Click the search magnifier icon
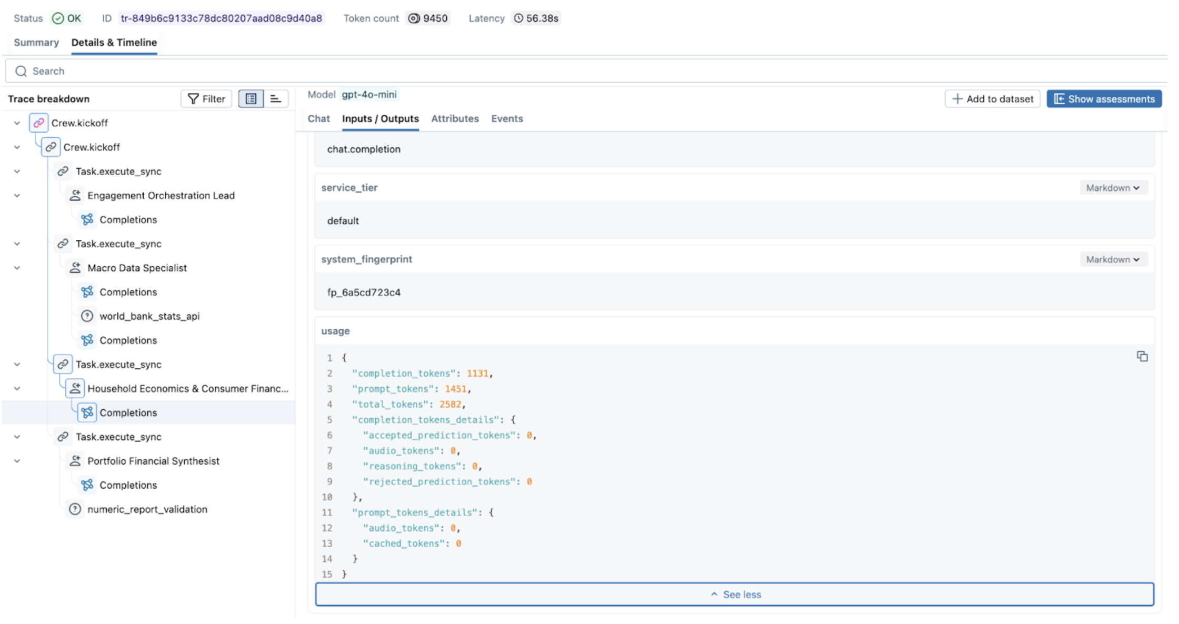 21,71
